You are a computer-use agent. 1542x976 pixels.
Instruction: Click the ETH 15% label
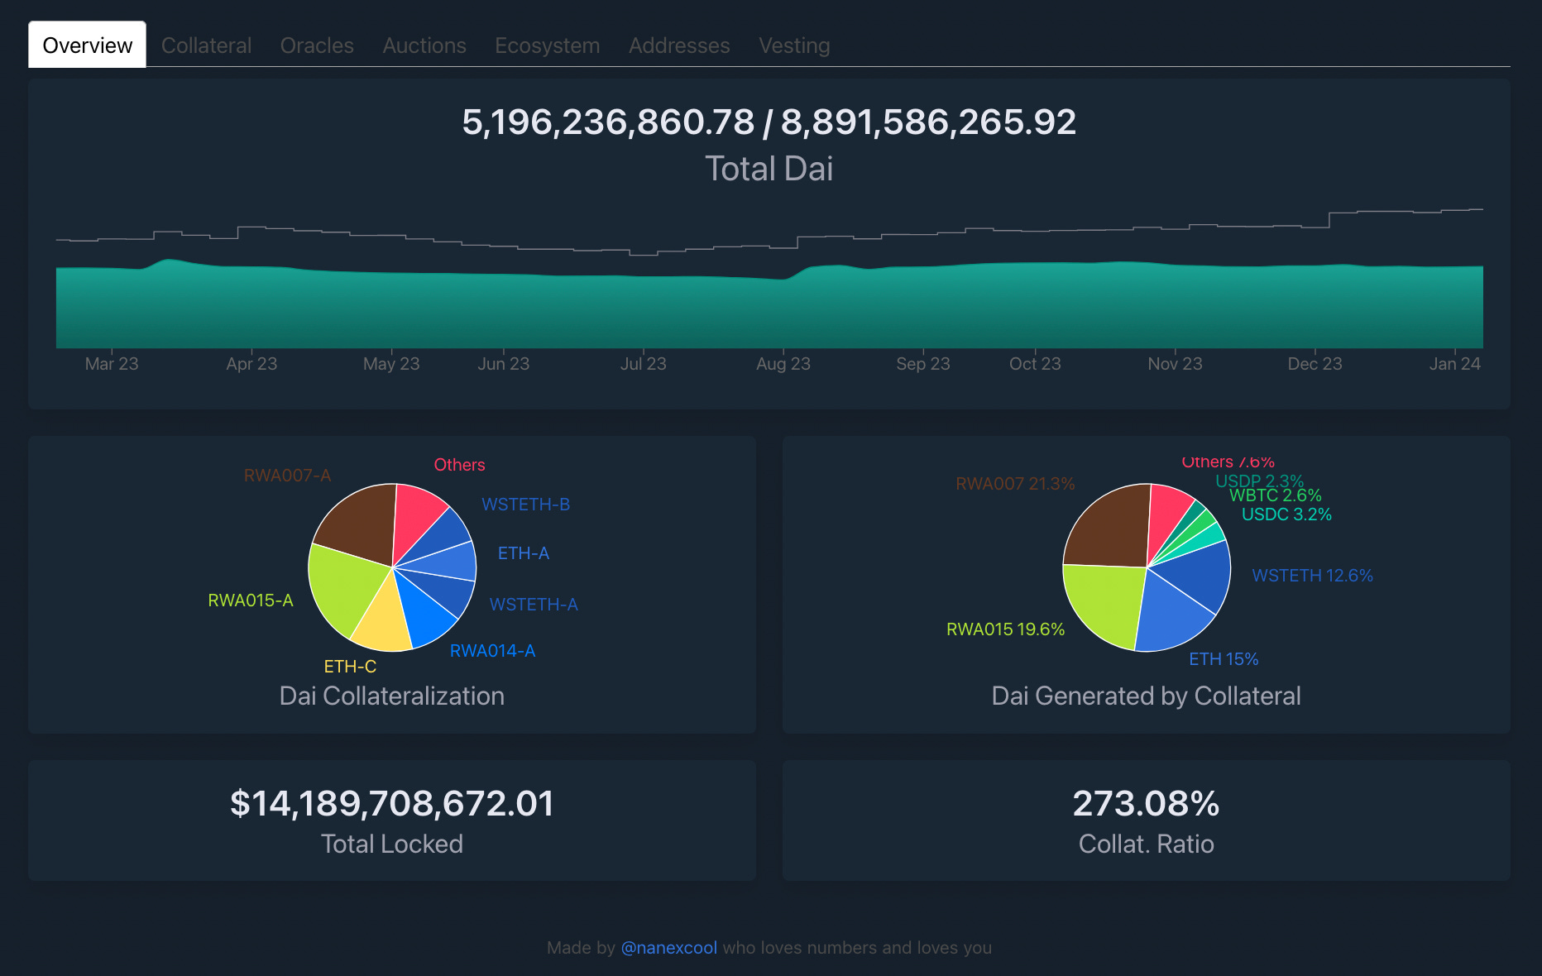coord(1224,659)
